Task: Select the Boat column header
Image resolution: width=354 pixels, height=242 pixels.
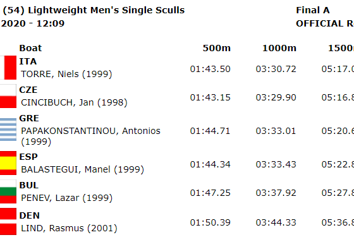Action: [x=30, y=48]
